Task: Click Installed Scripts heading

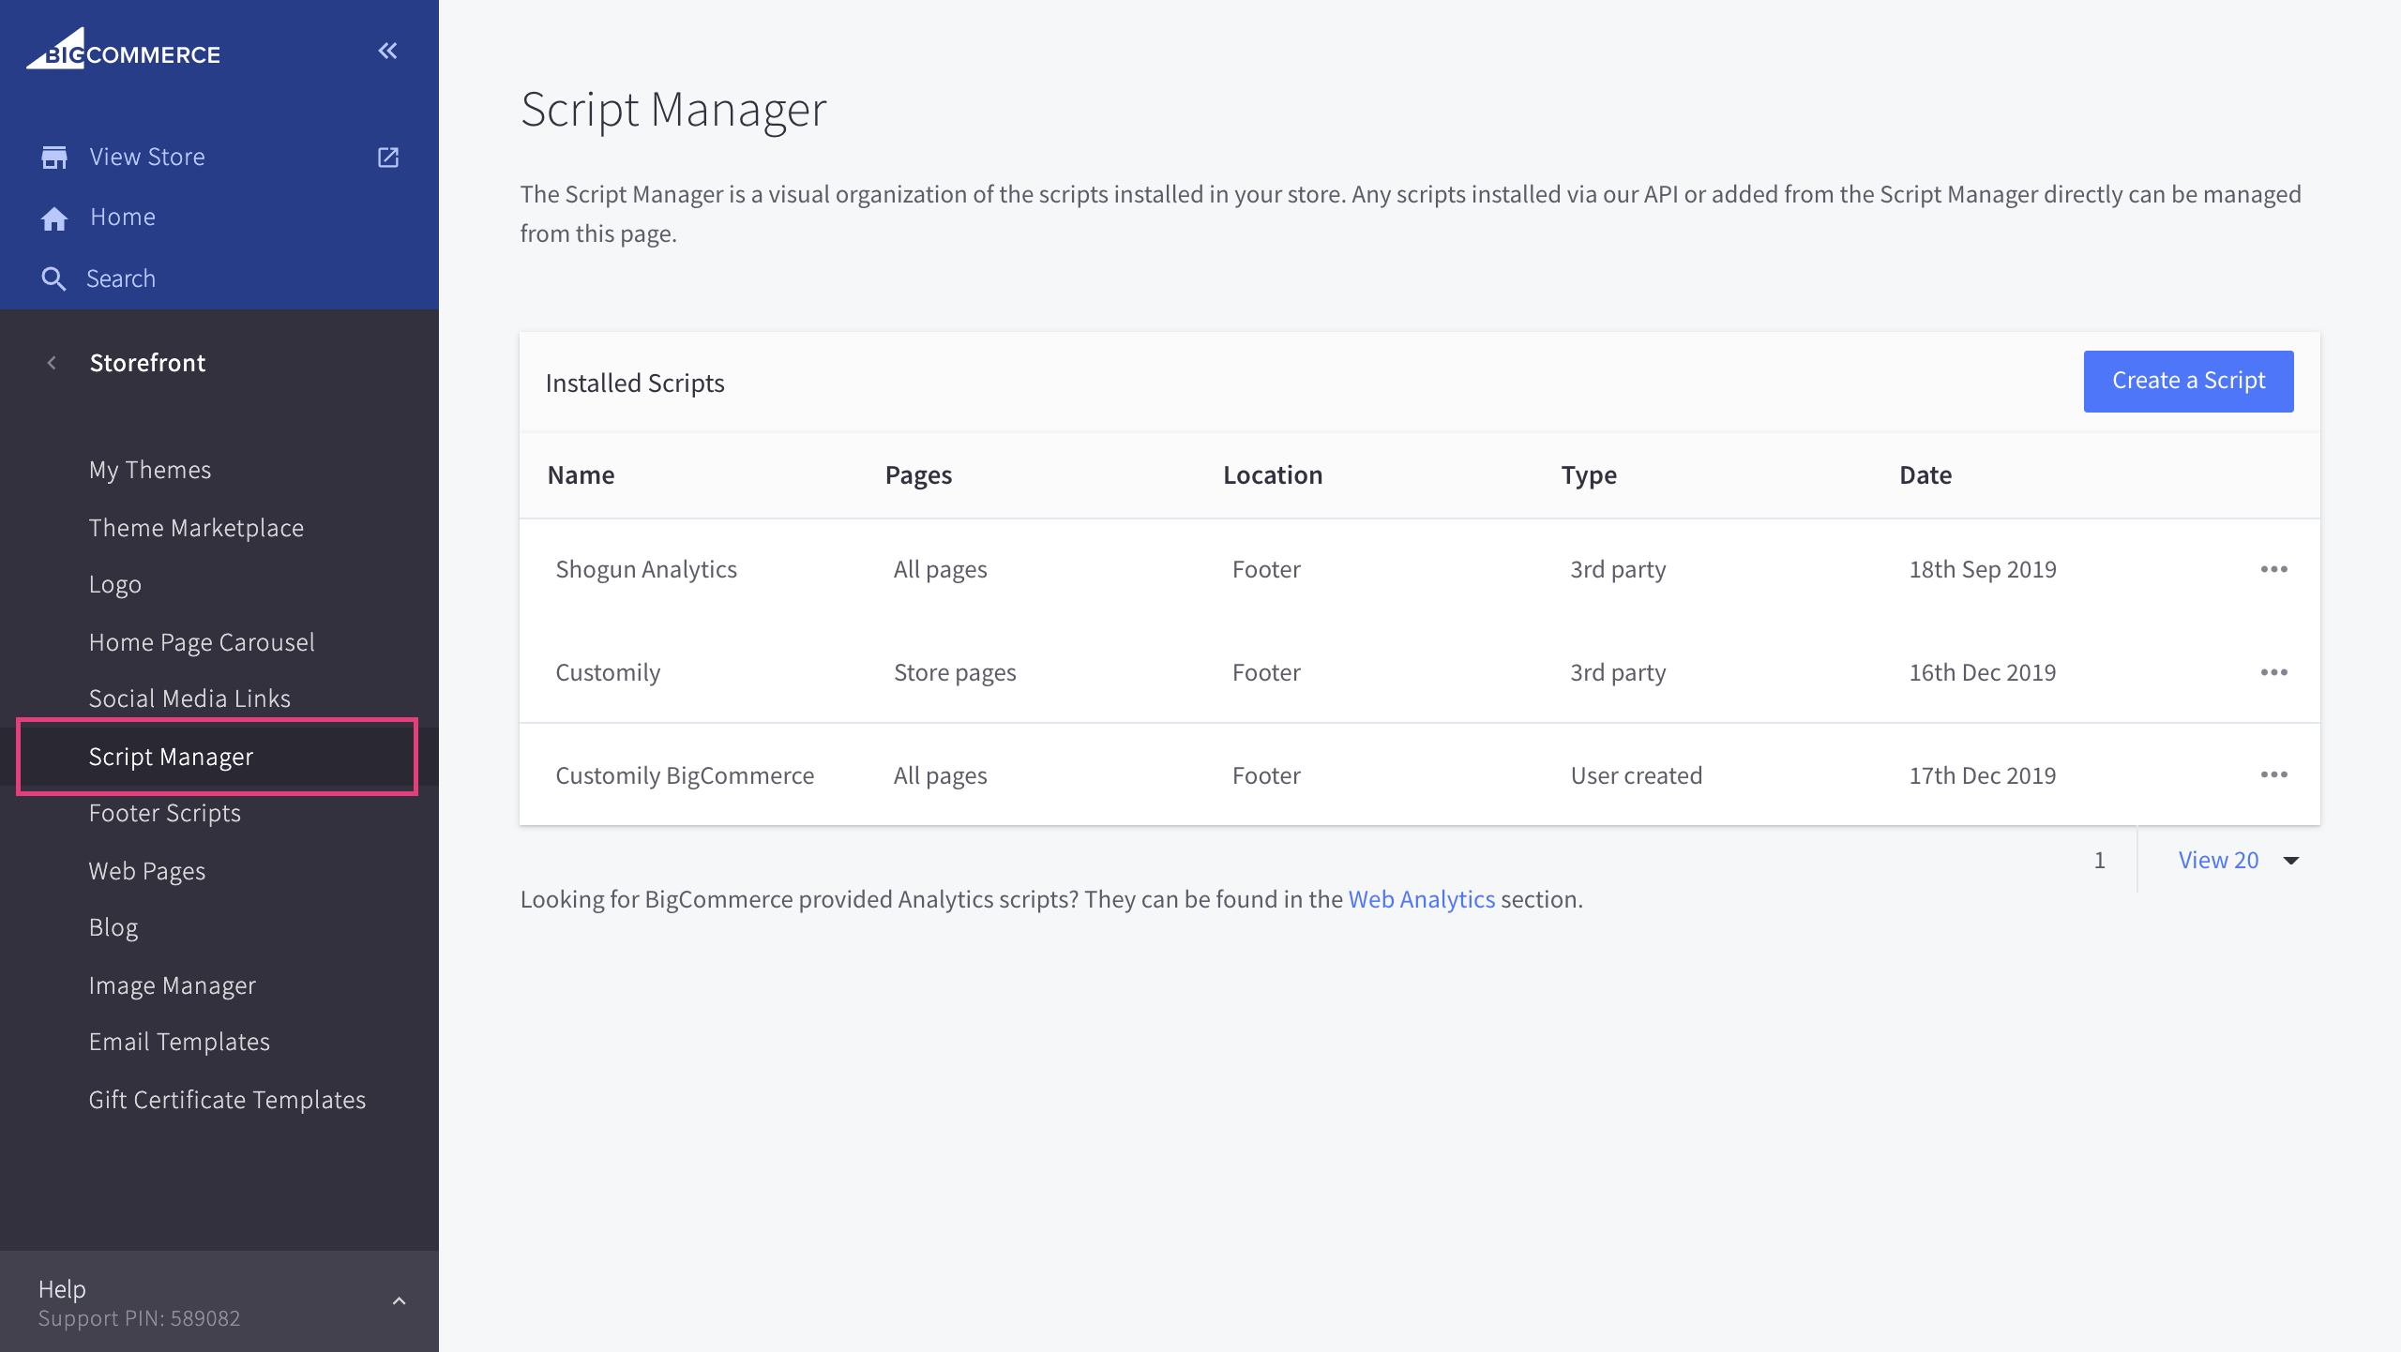Action: [x=635, y=383]
